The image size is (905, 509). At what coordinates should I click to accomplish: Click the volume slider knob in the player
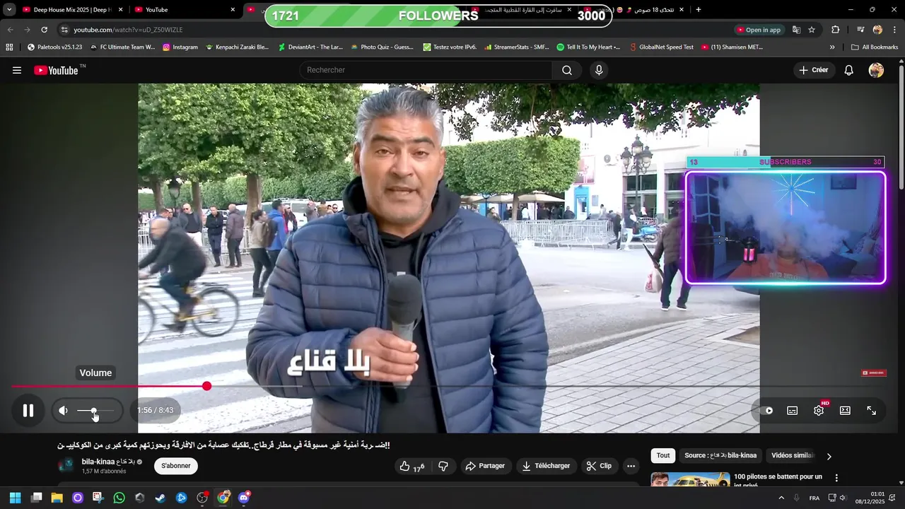93,411
